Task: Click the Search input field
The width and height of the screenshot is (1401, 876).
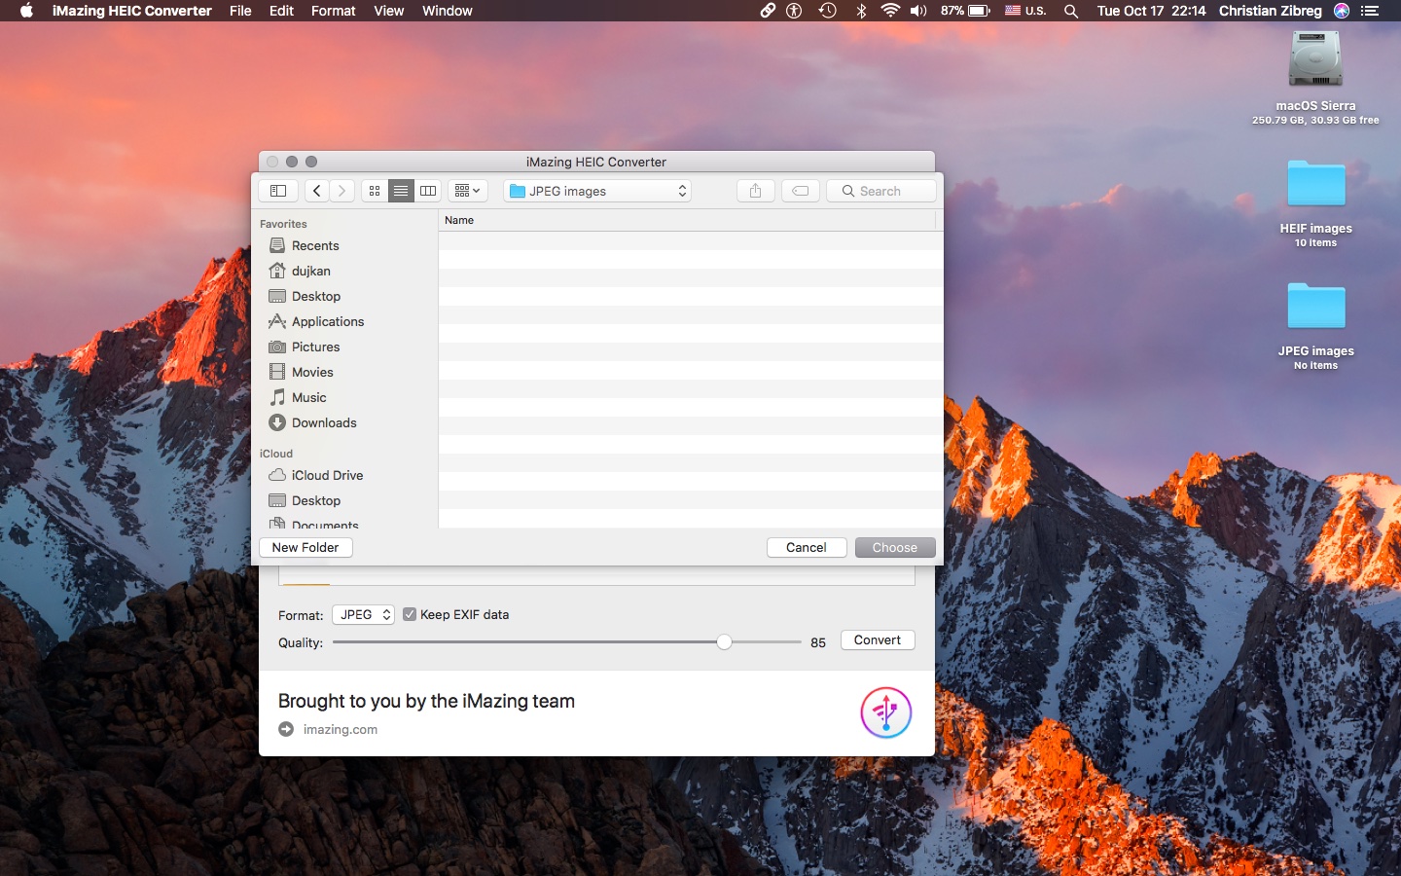Action: pyautogui.click(x=881, y=191)
